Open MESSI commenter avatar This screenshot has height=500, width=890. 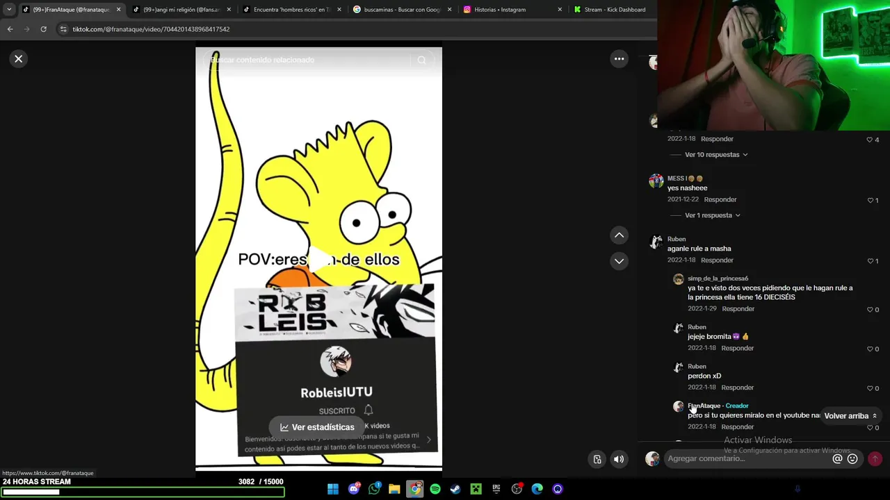pos(656,181)
